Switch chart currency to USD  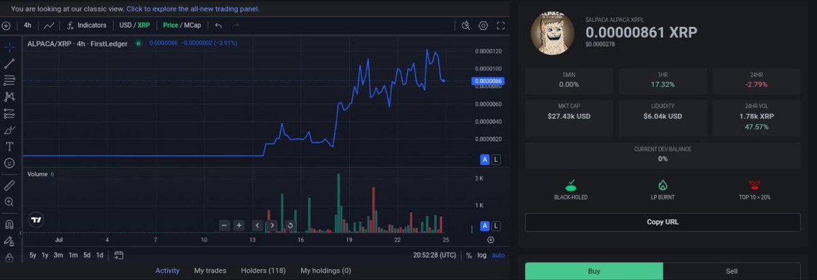(x=125, y=25)
